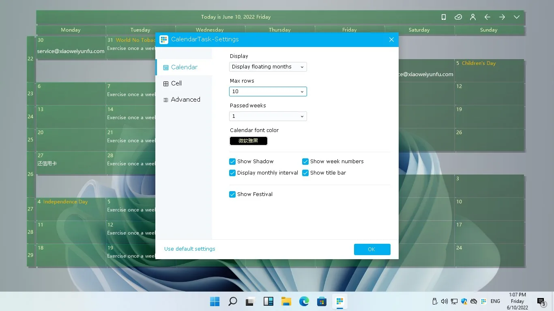
Task: Toggle the Show title bar checkbox
Action: [x=305, y=173]
